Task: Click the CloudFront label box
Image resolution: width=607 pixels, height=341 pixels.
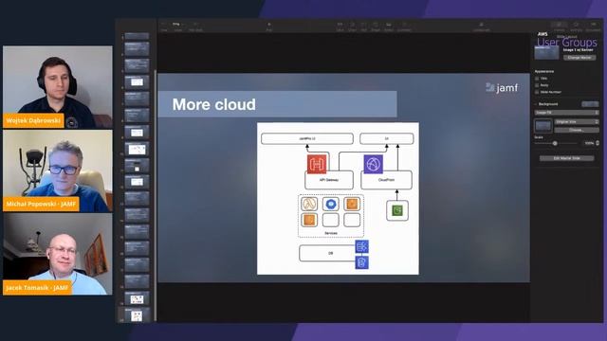Action: pos(386,180)
